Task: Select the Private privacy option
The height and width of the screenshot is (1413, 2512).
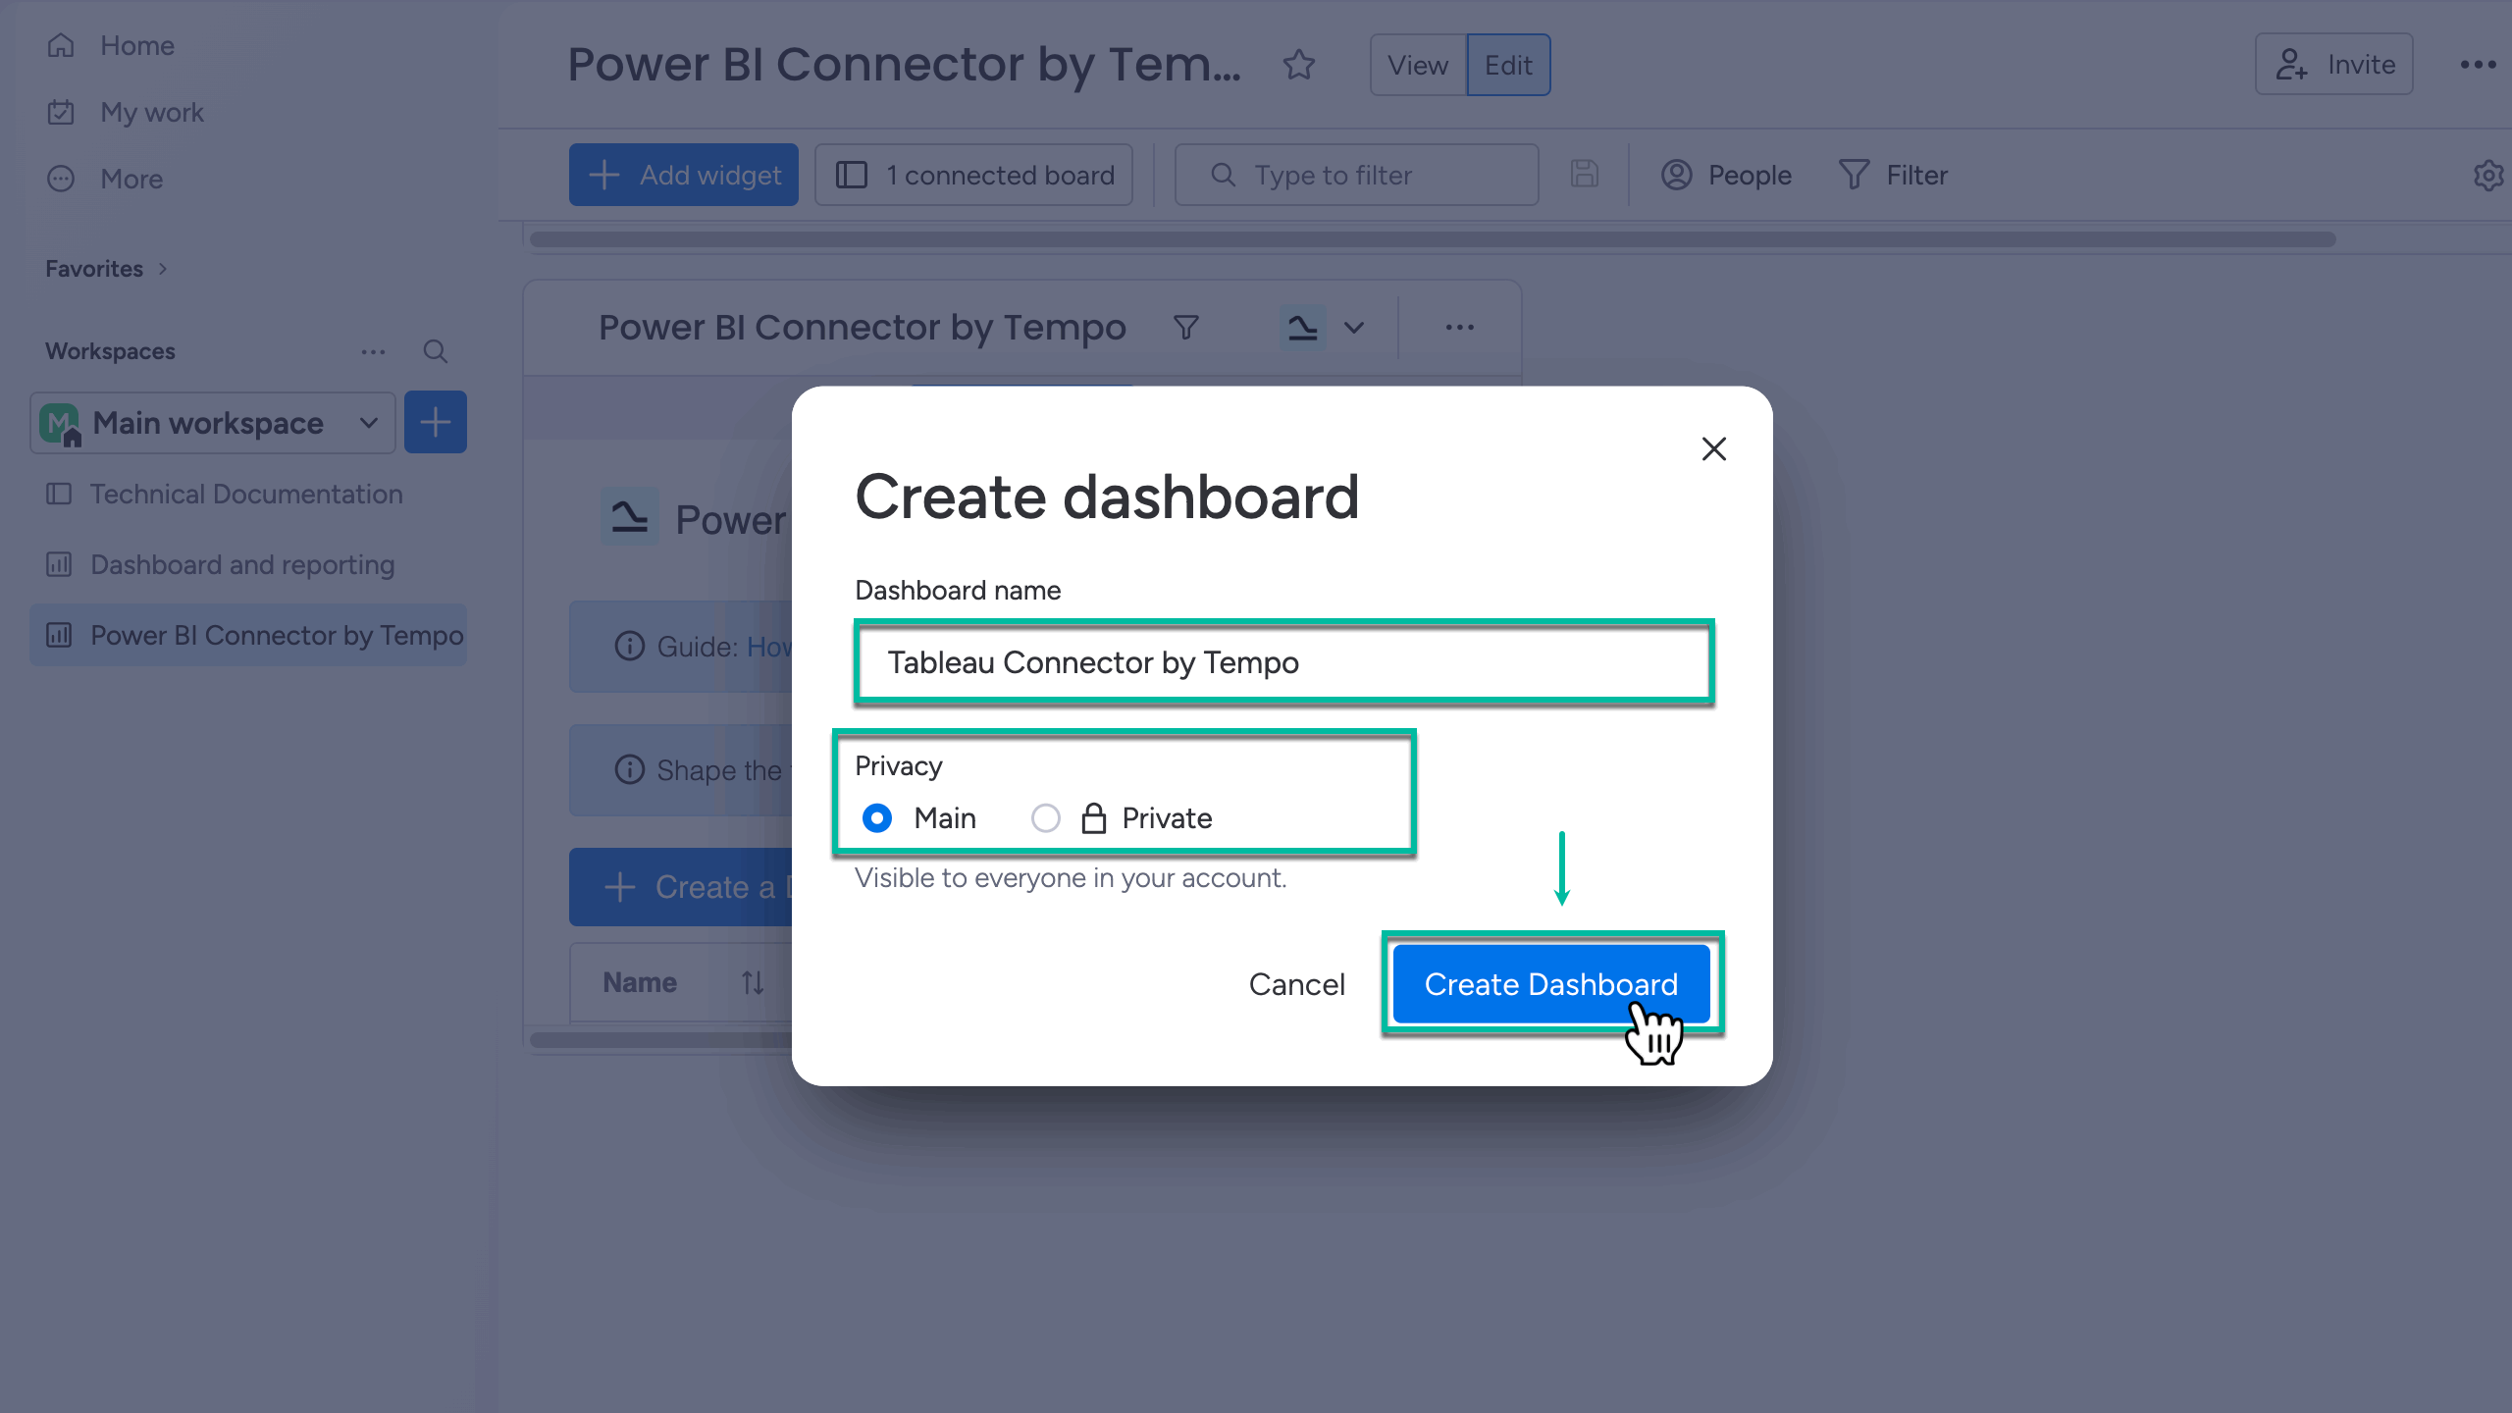Action: [x=1045, y=817]
